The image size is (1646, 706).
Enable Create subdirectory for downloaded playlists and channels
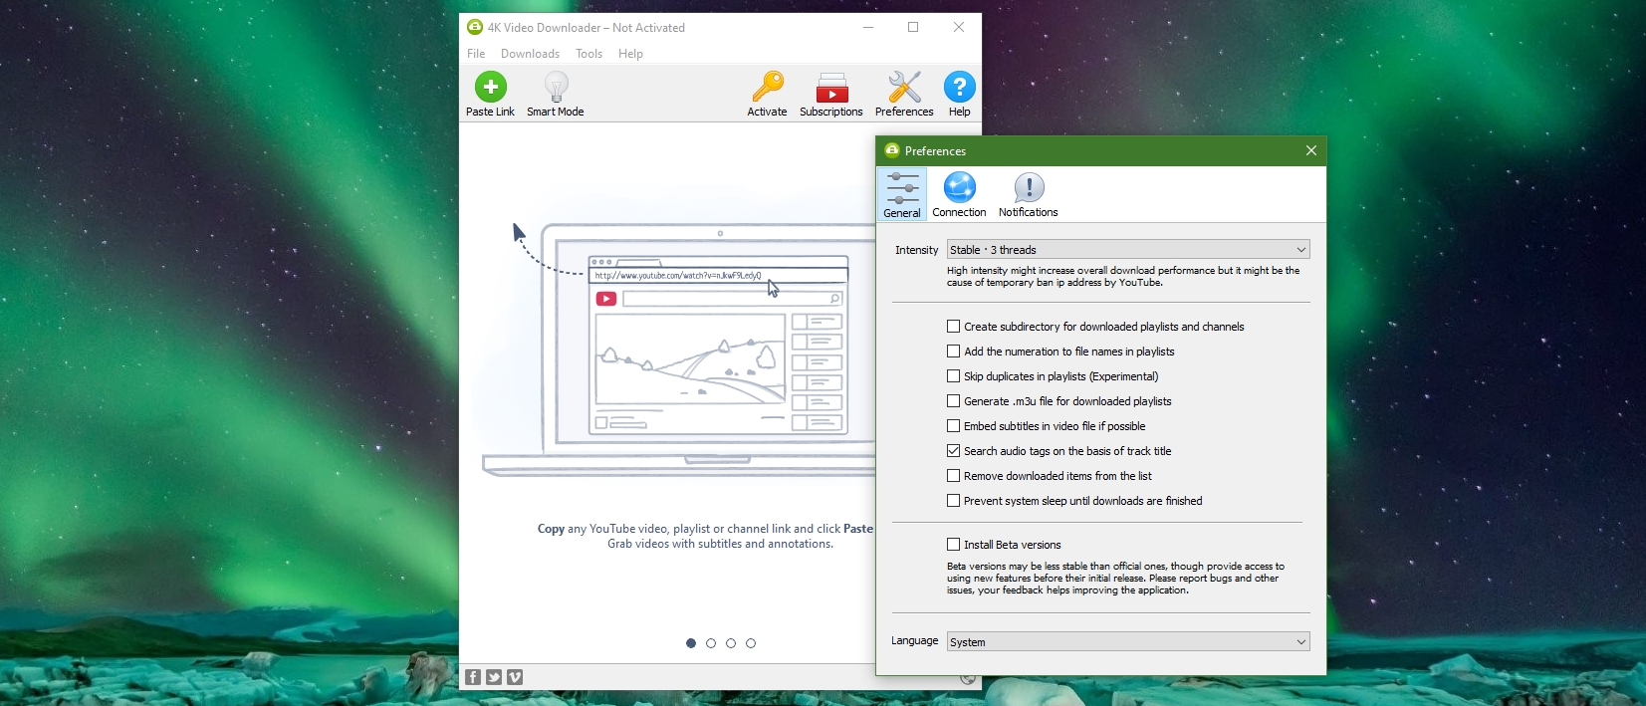tap(953, 327)
